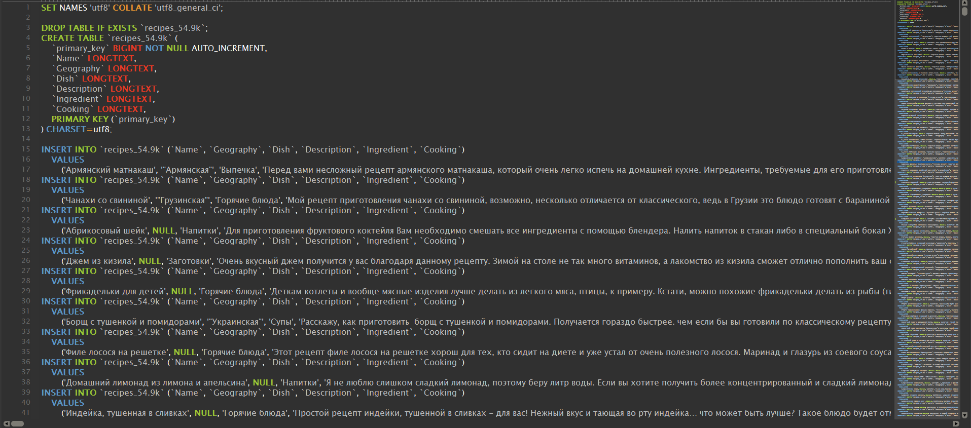Click the `Description` column definition on line 9
This screenshot has height=428, width=971.
(105, 89)
